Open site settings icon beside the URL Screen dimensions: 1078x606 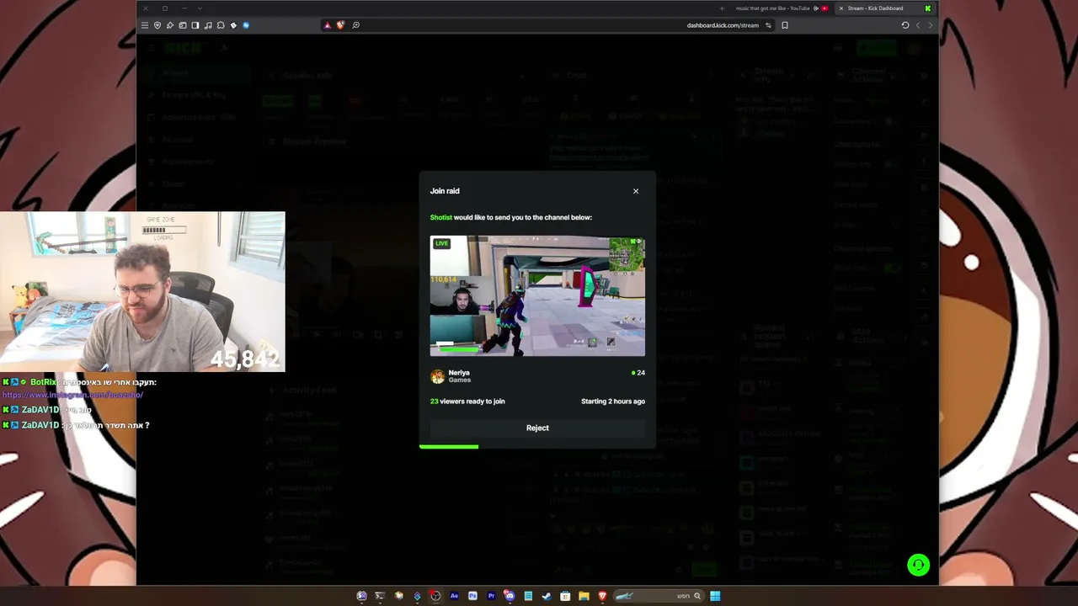[x=768, y=25]
